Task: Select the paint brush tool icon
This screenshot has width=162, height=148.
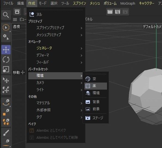Action: (x=6, y=133)
